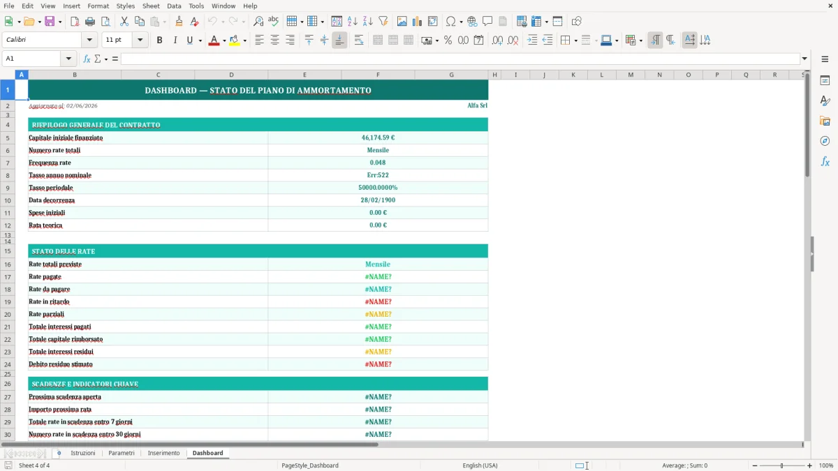The image size is (838, 471).
Task: Click the Cut scissors icon
Action: pos(124,22)
